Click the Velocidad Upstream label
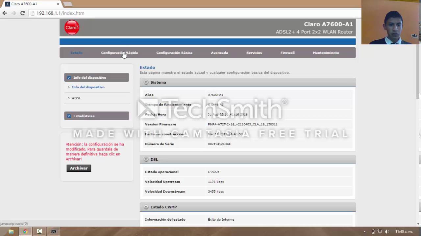The image size is (421, 236). tap(162, 182)
